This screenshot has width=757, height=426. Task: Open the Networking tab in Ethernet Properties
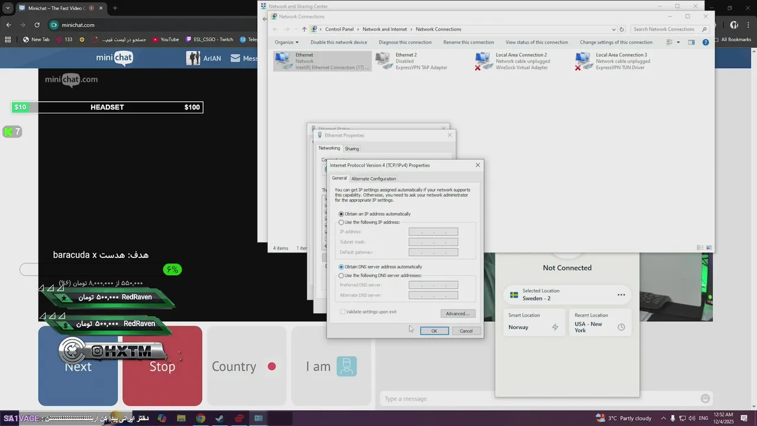coord(329,148)
